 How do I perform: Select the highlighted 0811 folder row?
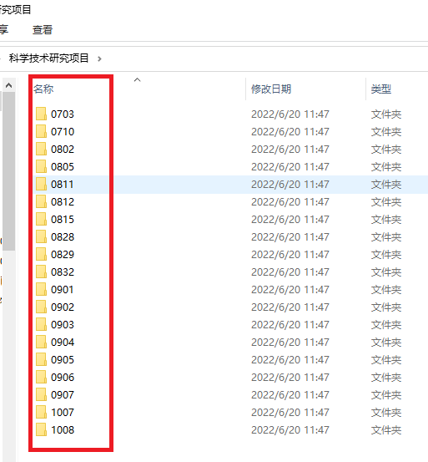click(230, 185)
